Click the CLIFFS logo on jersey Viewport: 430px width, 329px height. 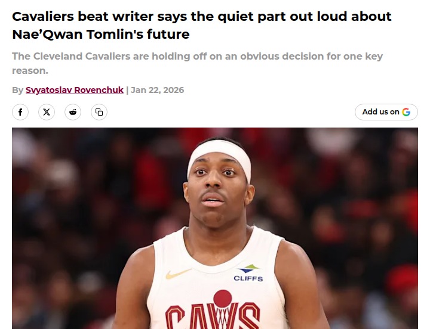[248, 273]
